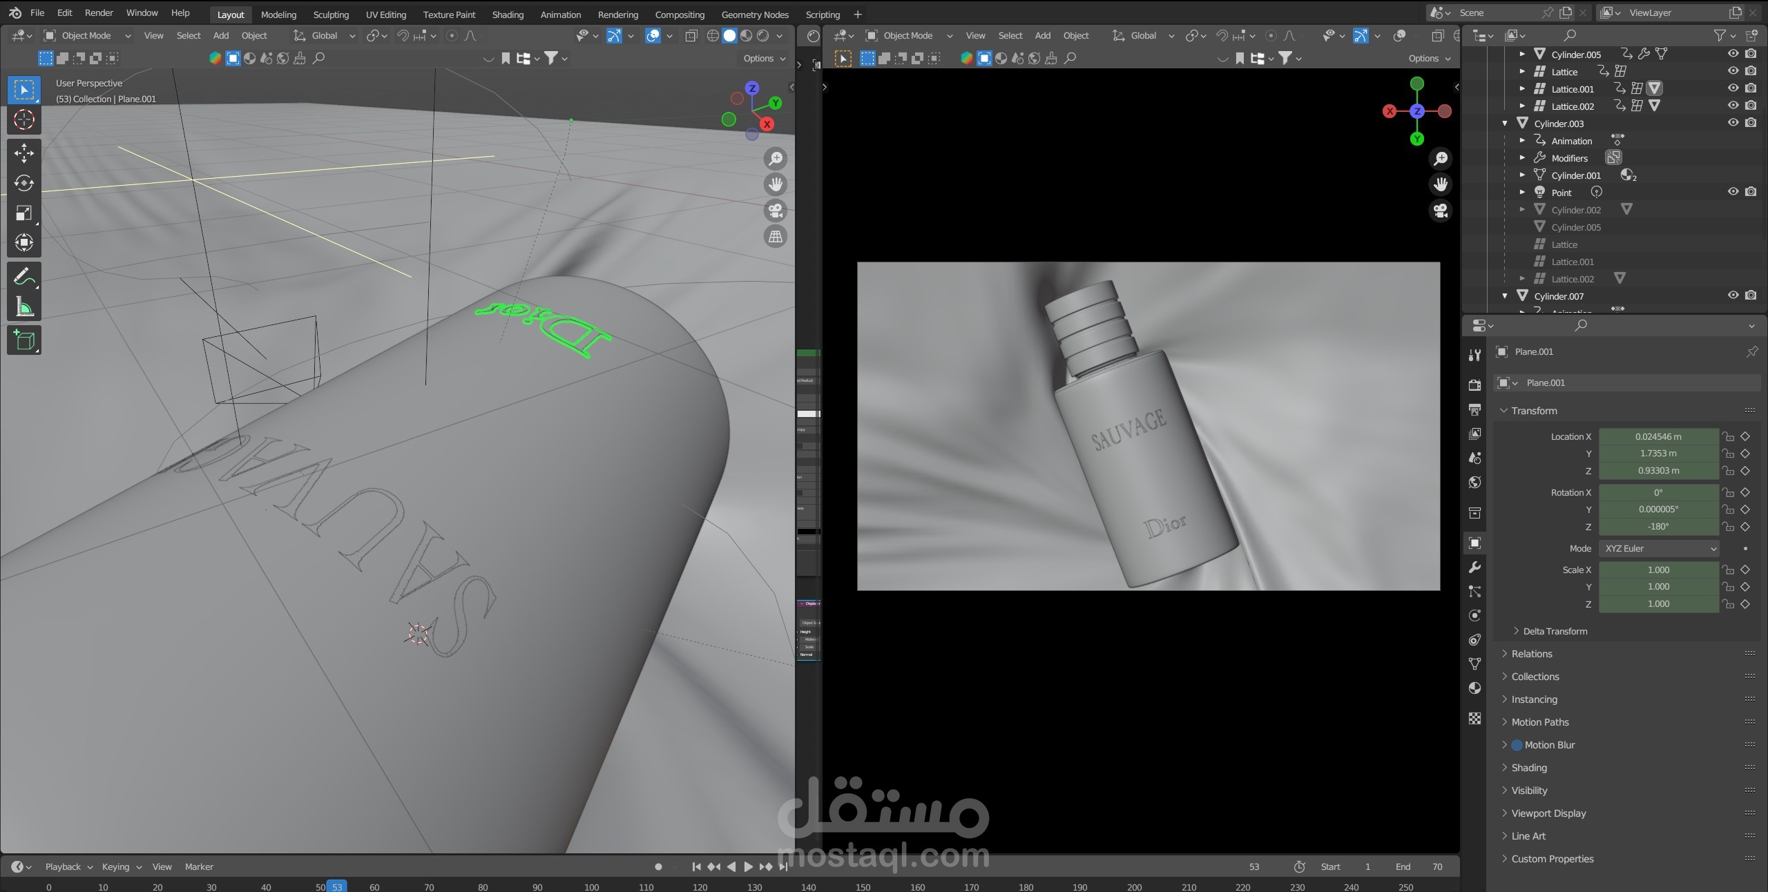Select the Move tool in left toolbar

tap(23, 153)
